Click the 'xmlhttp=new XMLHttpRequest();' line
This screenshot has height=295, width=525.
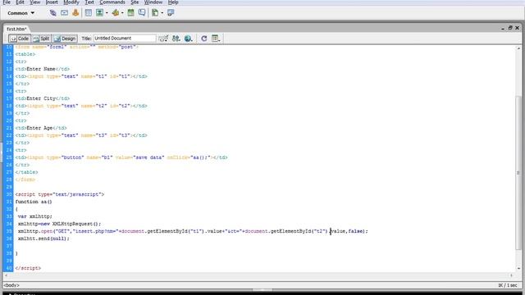pos(59,224)
